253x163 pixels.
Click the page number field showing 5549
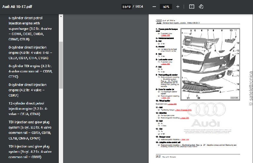click(126, 7)
